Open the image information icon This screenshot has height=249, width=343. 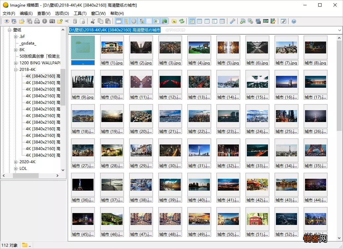tap(45, 21)
